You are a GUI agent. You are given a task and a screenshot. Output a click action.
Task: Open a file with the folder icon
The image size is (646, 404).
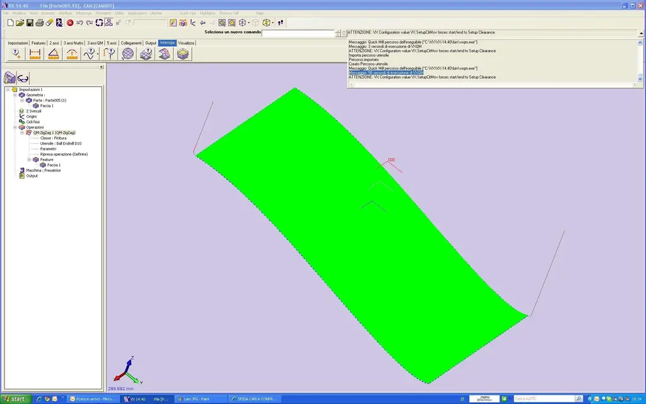click(20, 23)
